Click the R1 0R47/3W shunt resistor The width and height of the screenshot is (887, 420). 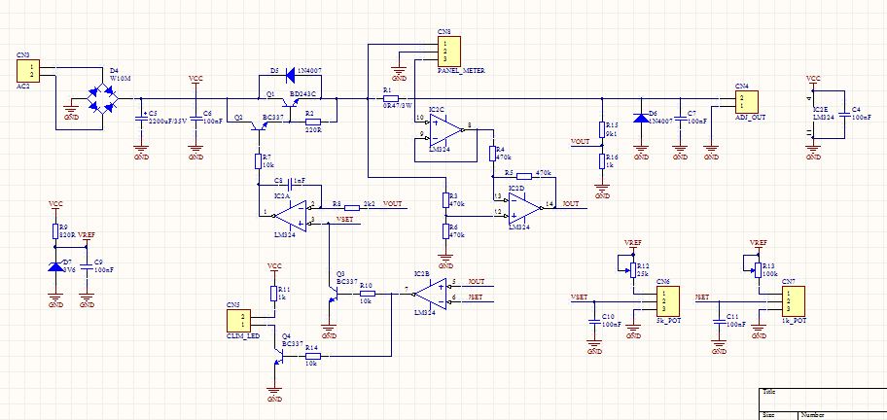tap(388, 98)
